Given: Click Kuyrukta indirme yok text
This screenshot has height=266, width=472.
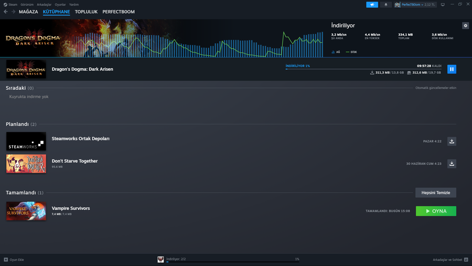Looking at the screenshot, I should tap(29, 97).
